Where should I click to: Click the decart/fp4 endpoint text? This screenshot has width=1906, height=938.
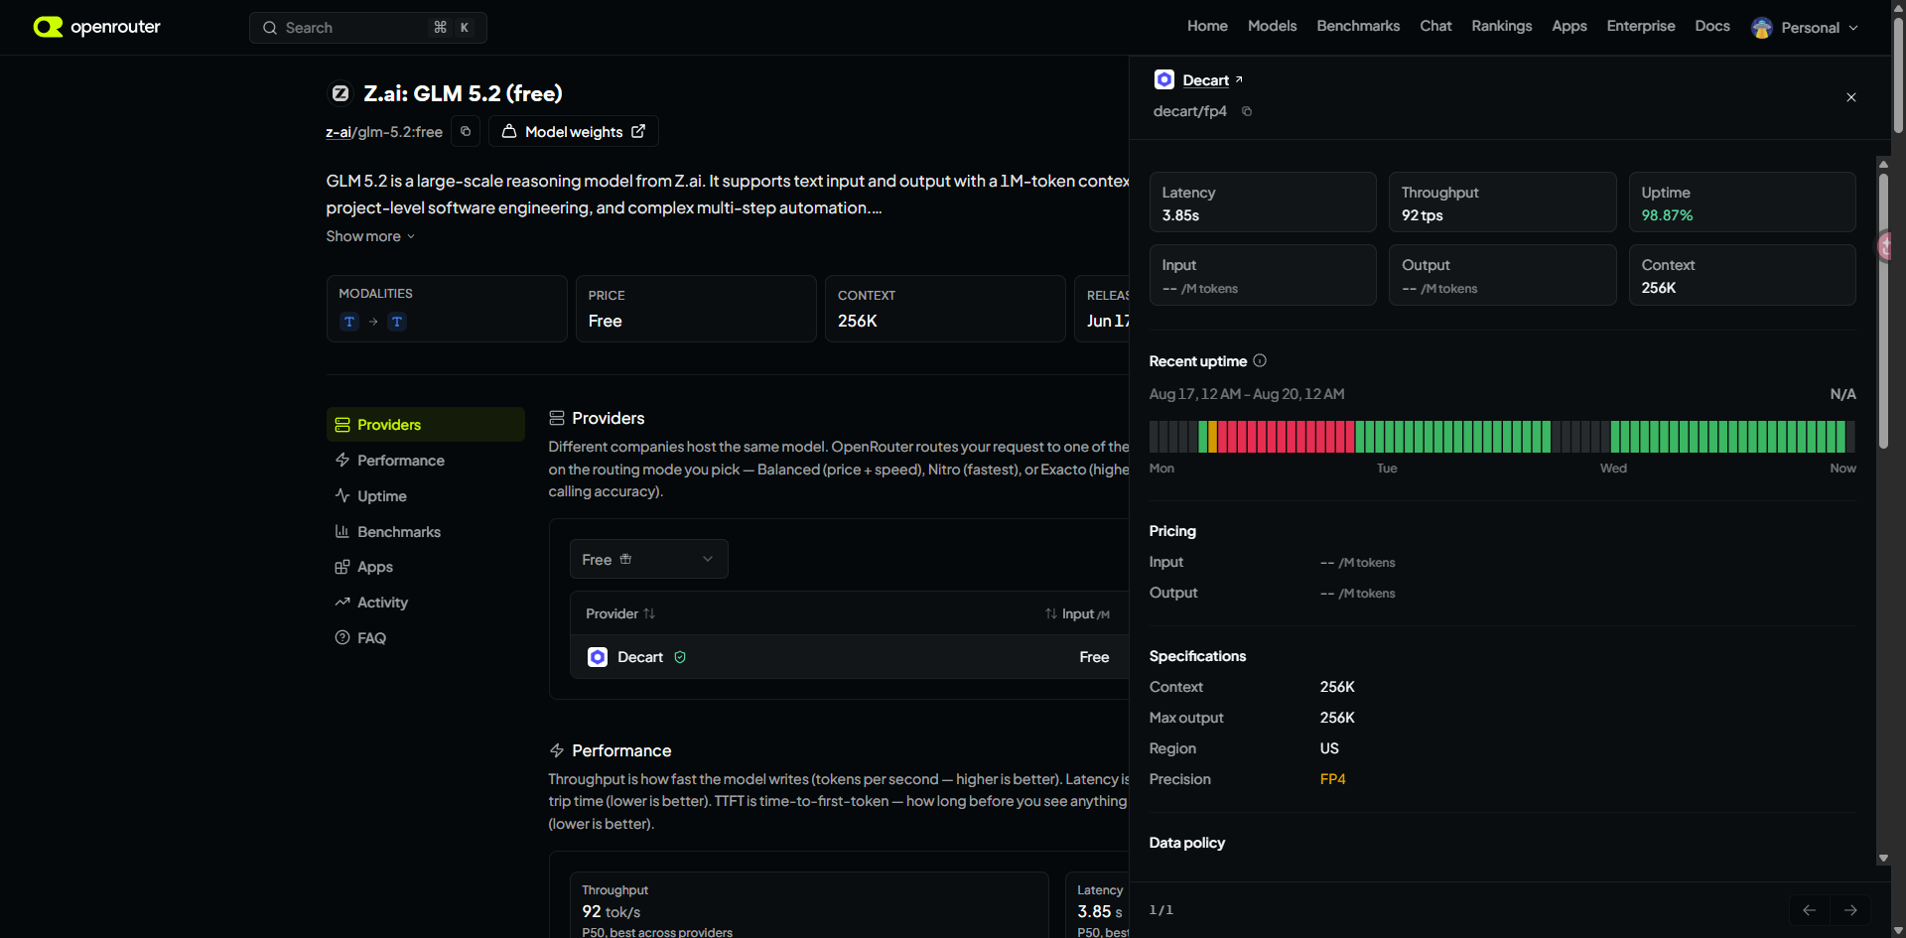click(1190, 111)
